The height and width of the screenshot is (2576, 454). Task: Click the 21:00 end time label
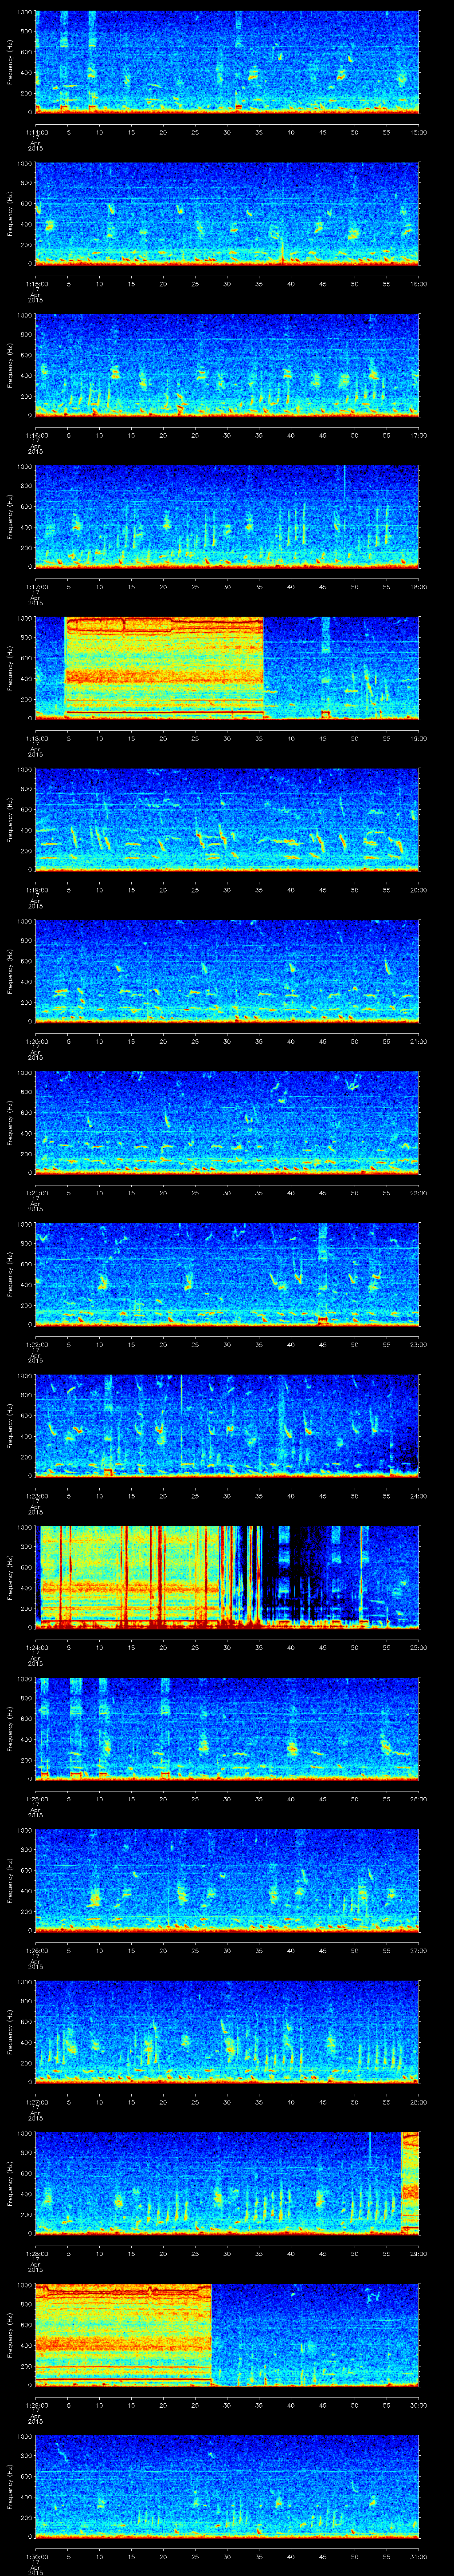click(x=418, y=1041)
